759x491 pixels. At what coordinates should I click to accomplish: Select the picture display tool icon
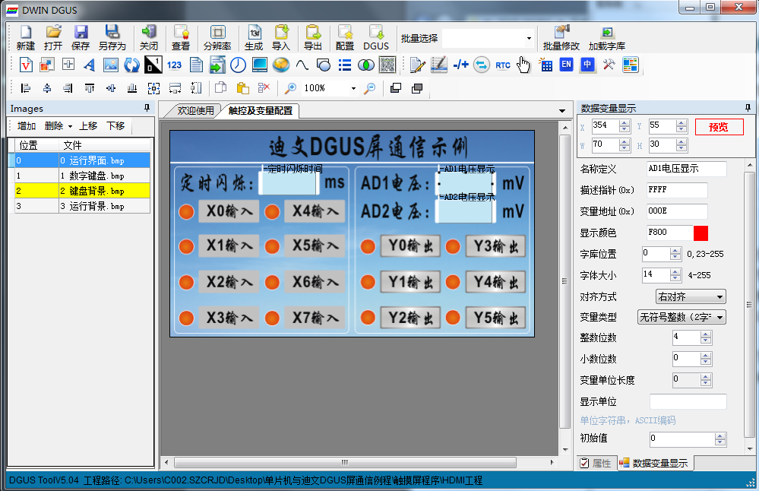111,65
